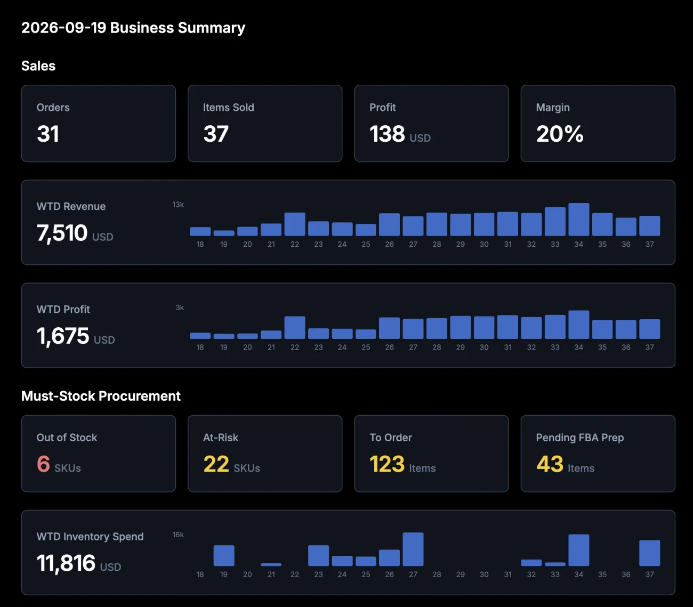Select the Out of Stock value '6'
Image resolution: width=693 pixels, height=607 pixels.
(x=43, y=464)
